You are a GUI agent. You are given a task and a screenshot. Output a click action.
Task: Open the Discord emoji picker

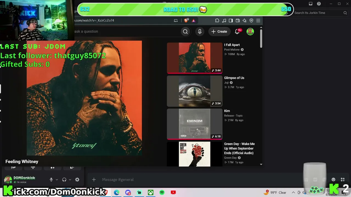[333, 179]
